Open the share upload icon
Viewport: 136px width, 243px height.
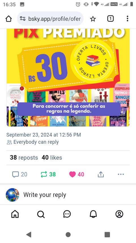coord(101,174)
